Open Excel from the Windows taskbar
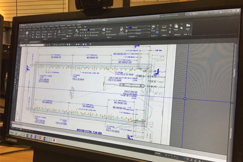This screenshot has width=243, height=162. pyautogui.click(x=27, y=135)
